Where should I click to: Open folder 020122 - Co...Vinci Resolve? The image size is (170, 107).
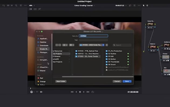tap(88, 54)
